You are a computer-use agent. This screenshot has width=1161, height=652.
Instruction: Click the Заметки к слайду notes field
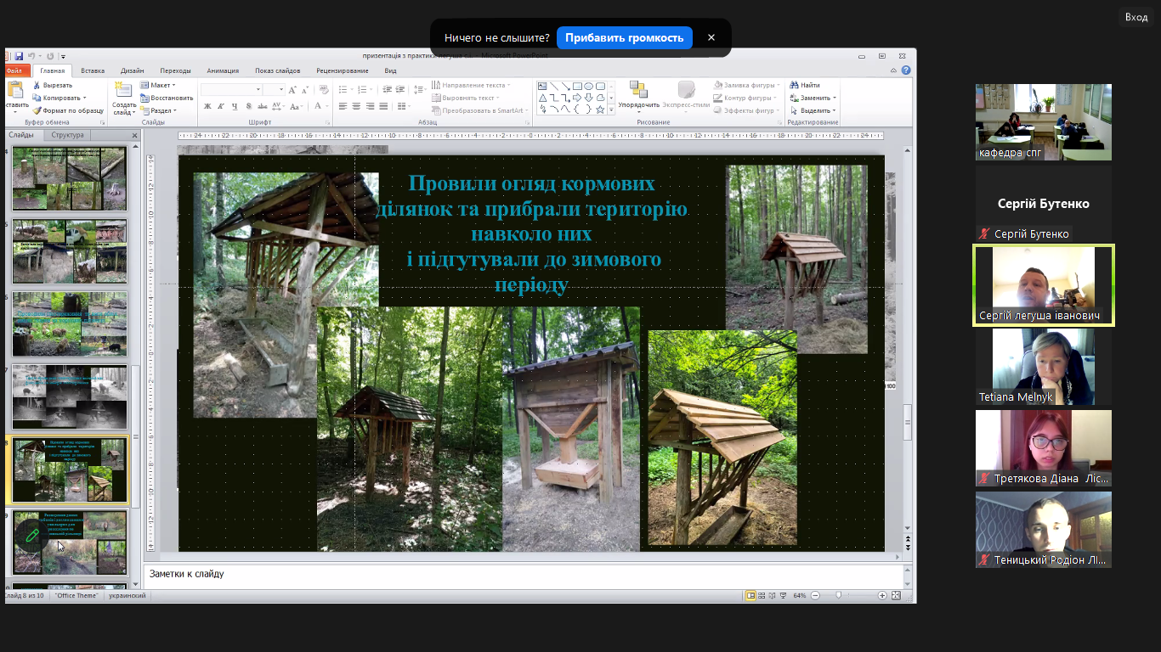tap(525, 575)
